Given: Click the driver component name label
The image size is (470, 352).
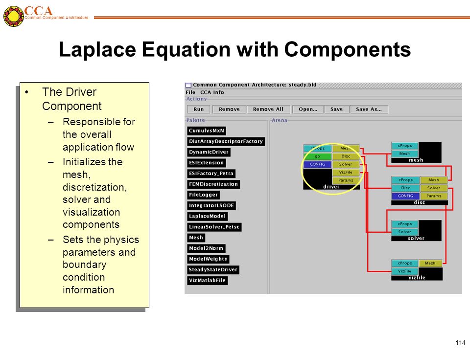Looking at the screenshot, I should tap(331, 187).
